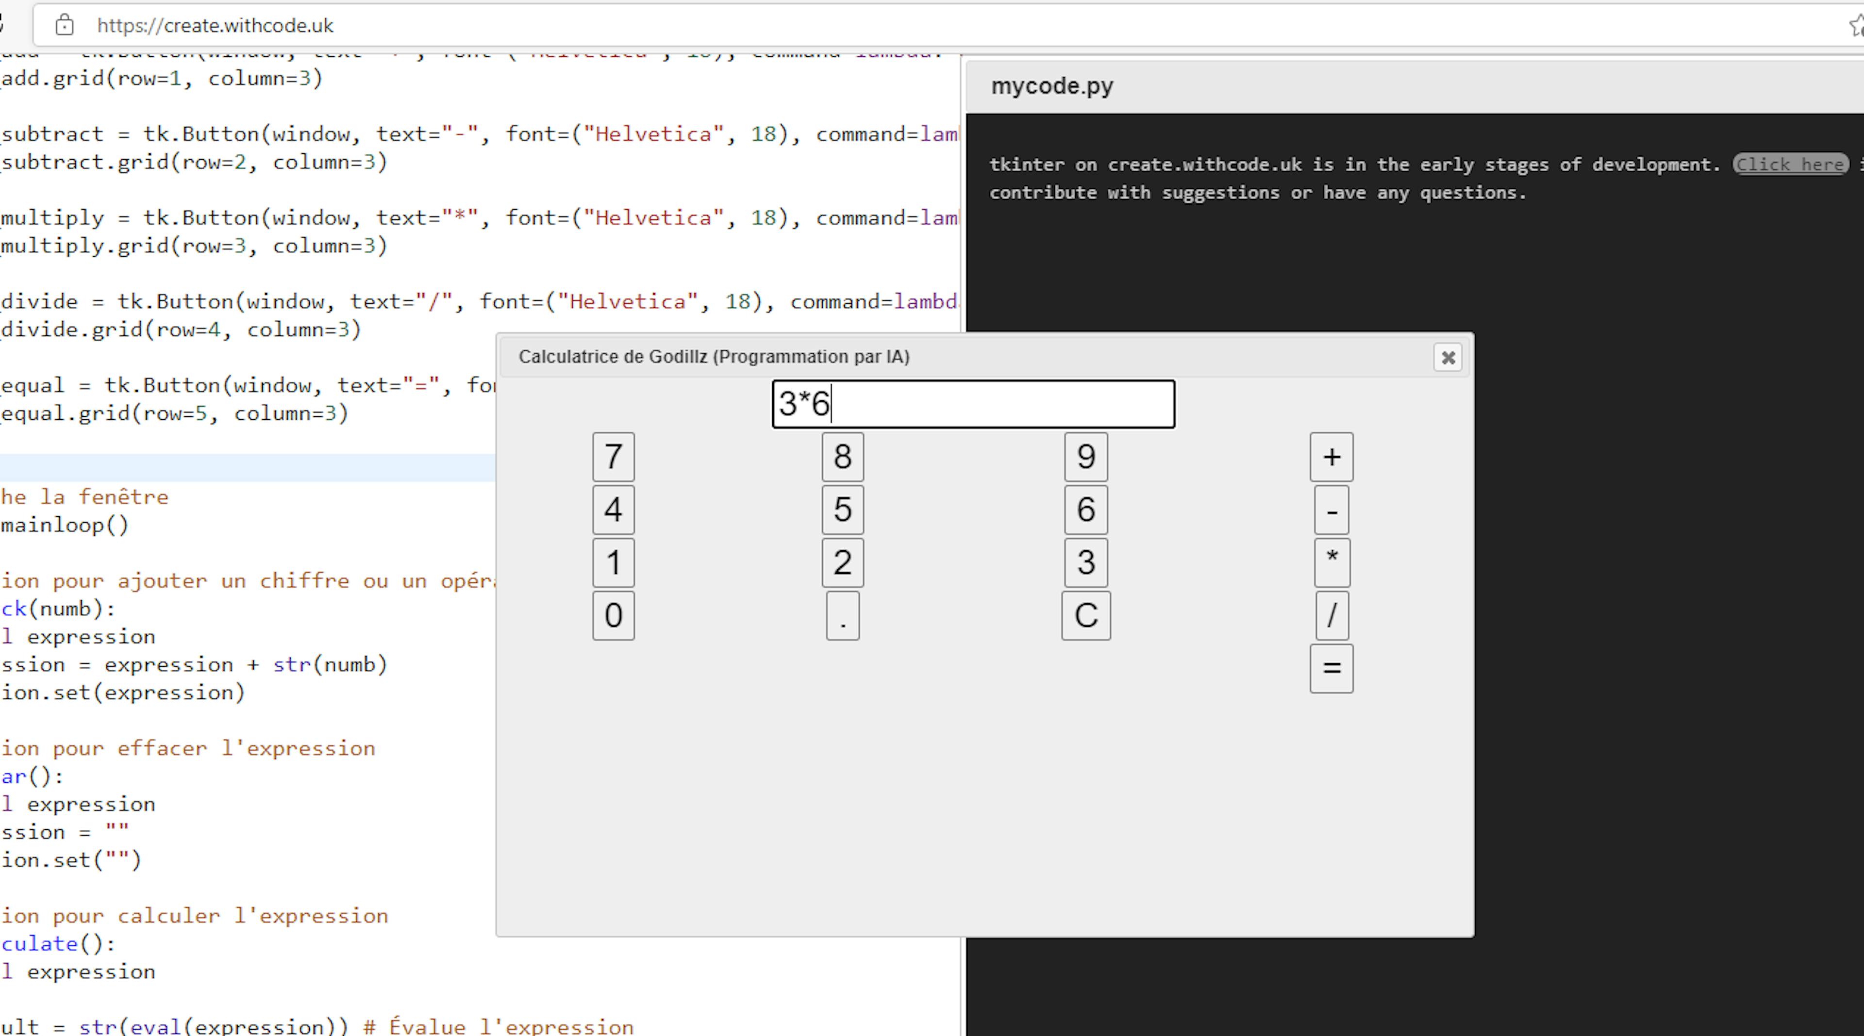This screenshot has width=1864, height=1036.
Task: Click code line 'equal.grid(row=5, column=3)'
Action: coord(174,414)
